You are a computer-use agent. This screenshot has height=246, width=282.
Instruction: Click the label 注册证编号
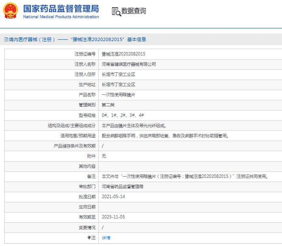pos(85,54)
